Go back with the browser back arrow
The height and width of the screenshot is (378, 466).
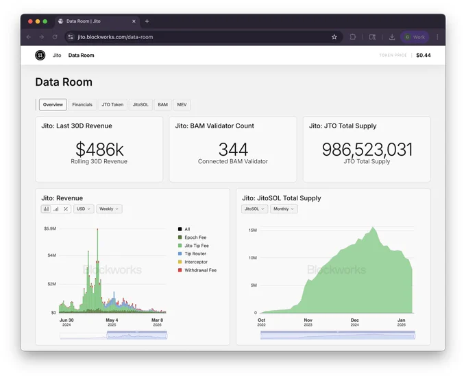tap(29, 37)
